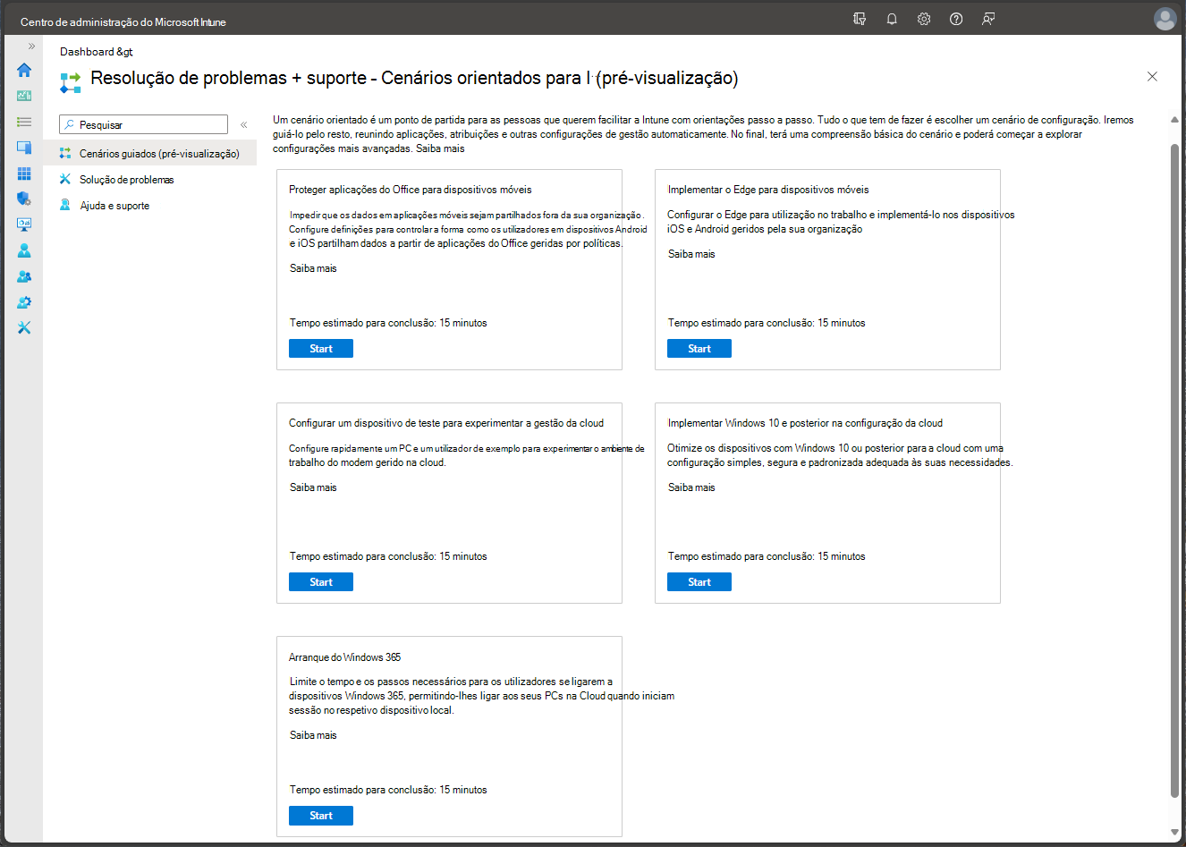Click the scrollbar up arrow
The width and height of the screenshot is (1186, 847).
[x=1174, y=119]
